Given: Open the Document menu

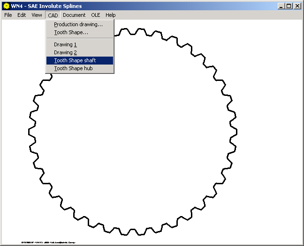Looking at the screenshot, I should pos(74,15).
